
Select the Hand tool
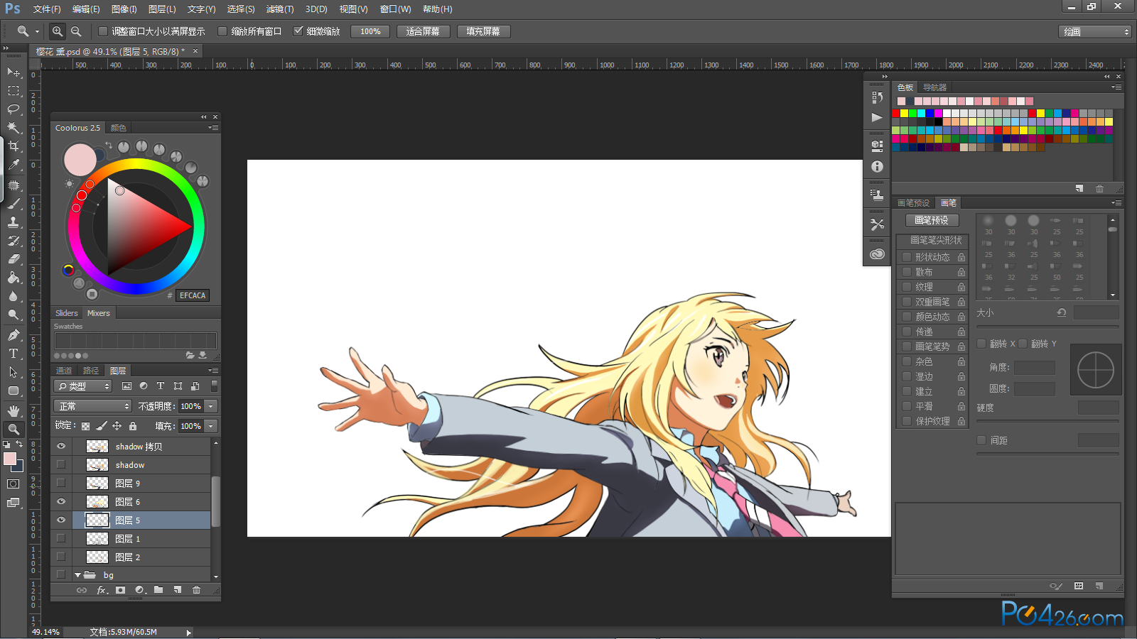point(14,411)
